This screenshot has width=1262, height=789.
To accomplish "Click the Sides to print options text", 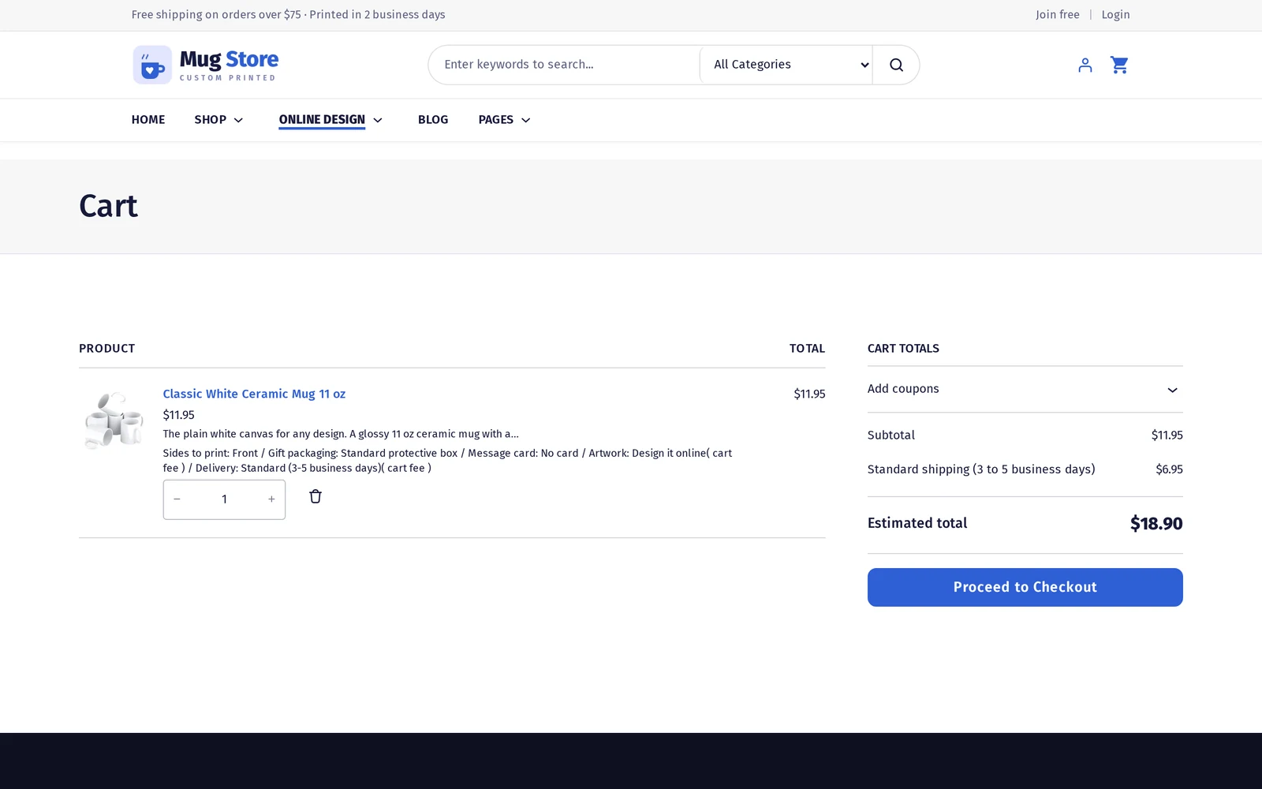I will tap(447, 461).
